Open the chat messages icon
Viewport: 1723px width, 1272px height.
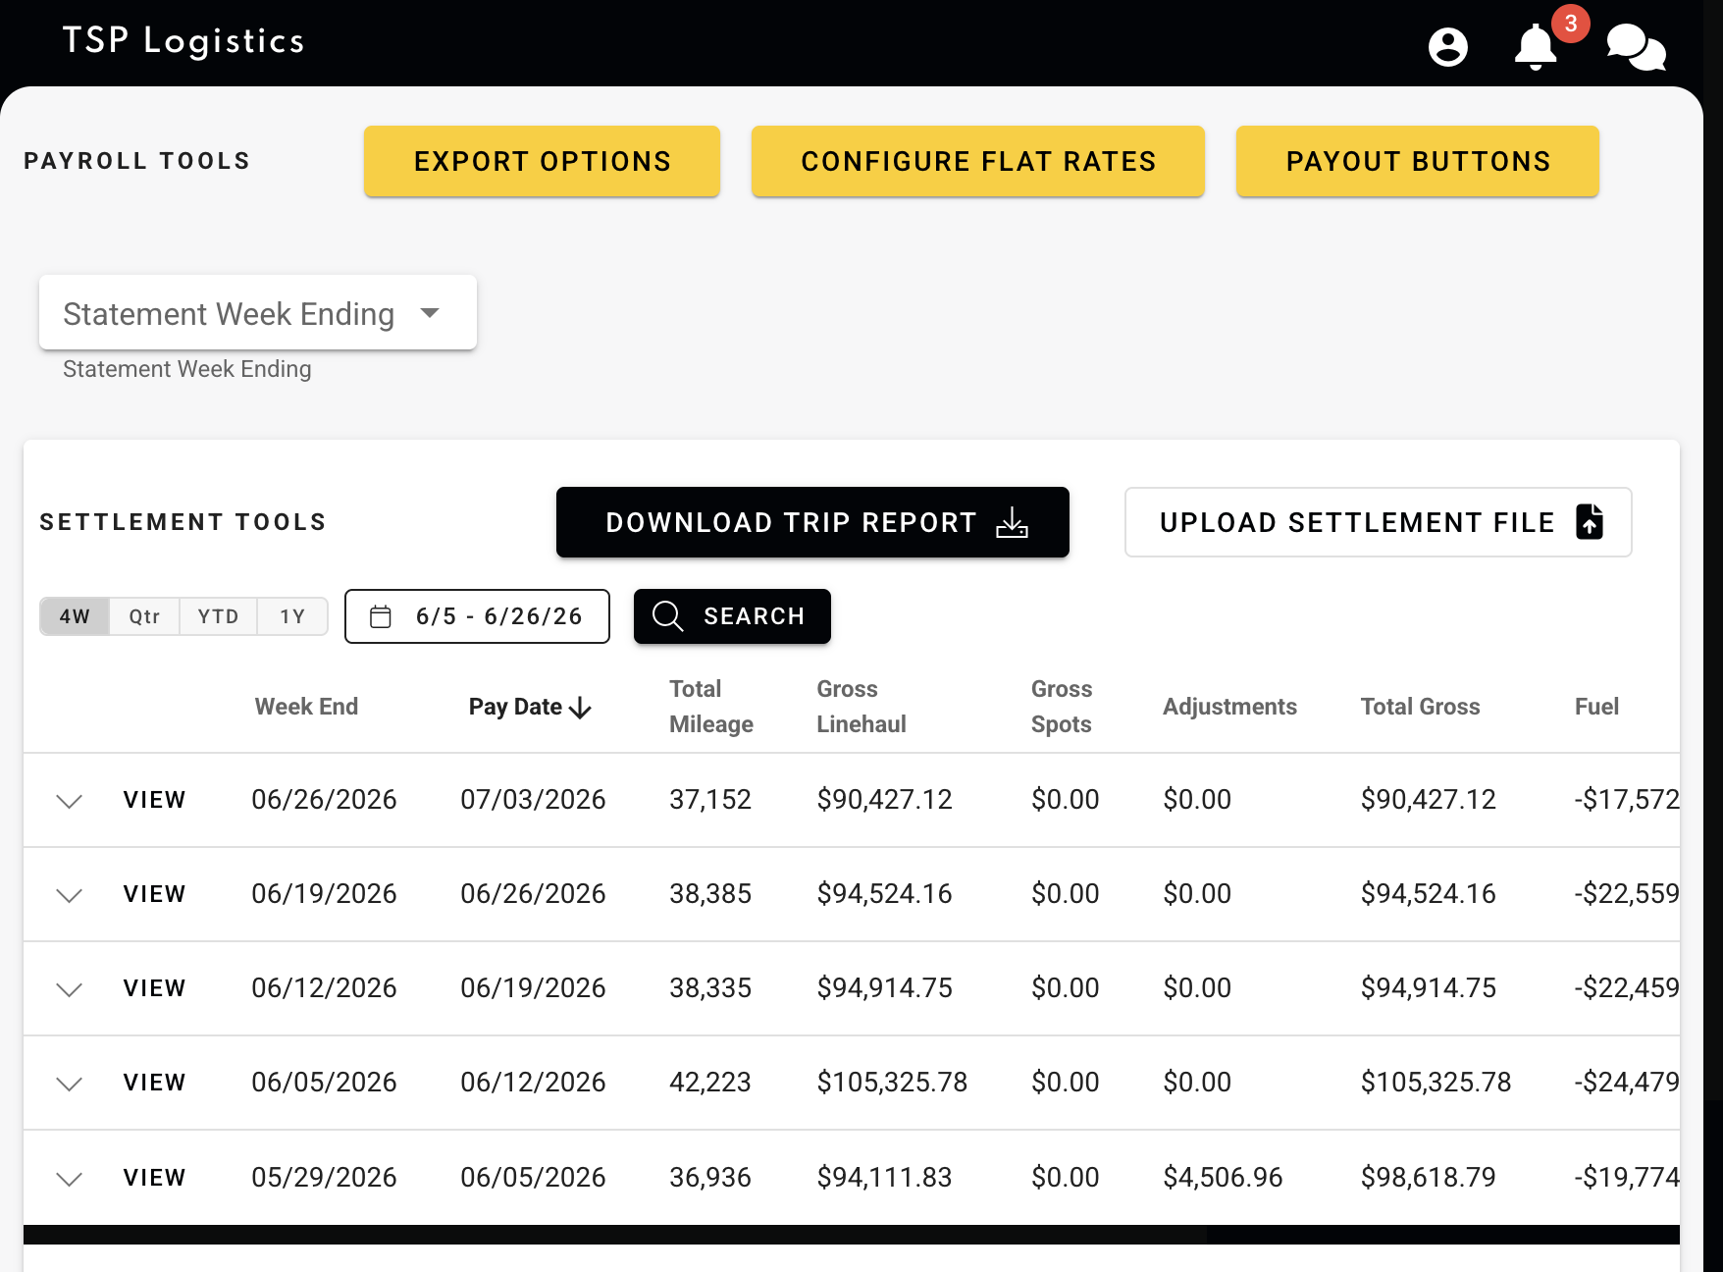[1636, 47]
